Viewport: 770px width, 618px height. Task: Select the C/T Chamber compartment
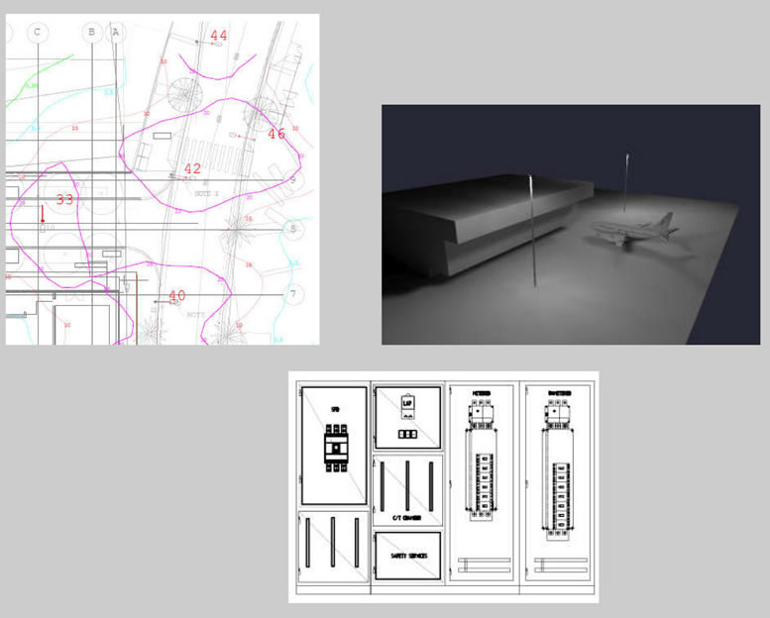point(406,490)
